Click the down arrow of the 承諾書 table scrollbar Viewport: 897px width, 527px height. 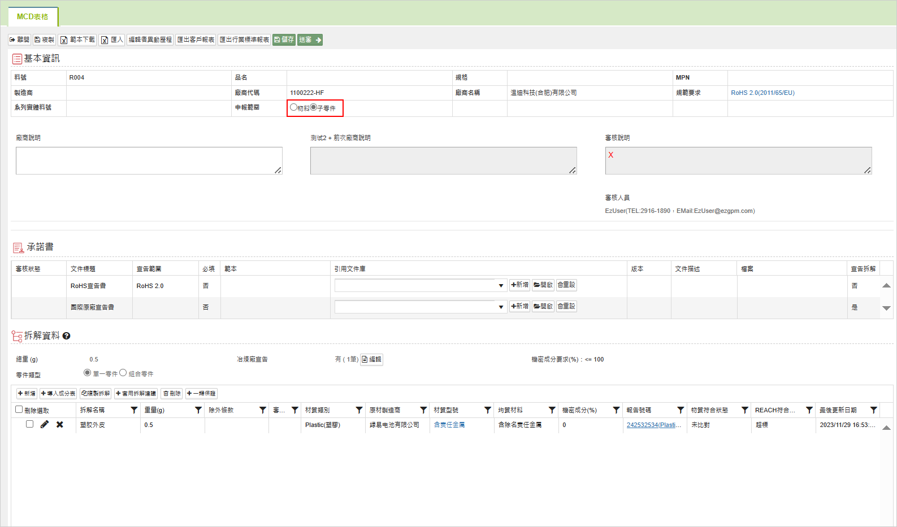tap(886, 308)
